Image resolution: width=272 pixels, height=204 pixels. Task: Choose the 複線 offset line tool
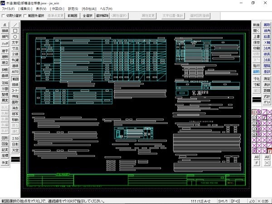point(15,85)
